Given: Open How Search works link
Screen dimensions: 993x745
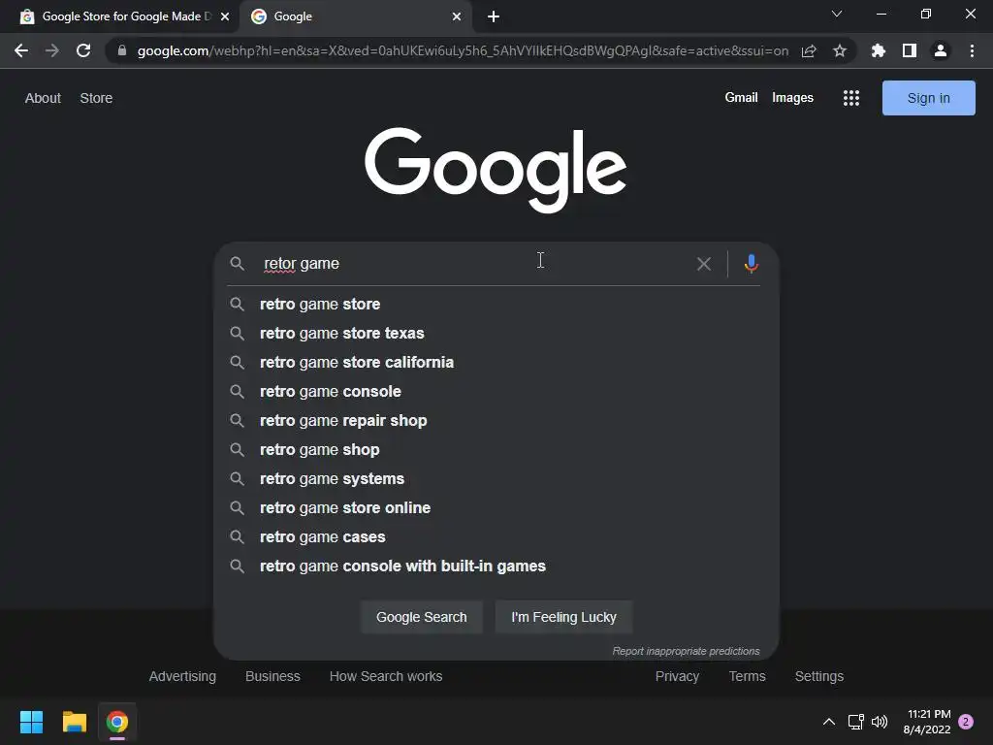Looking at the screenshot, I should (x=386, y=676).
